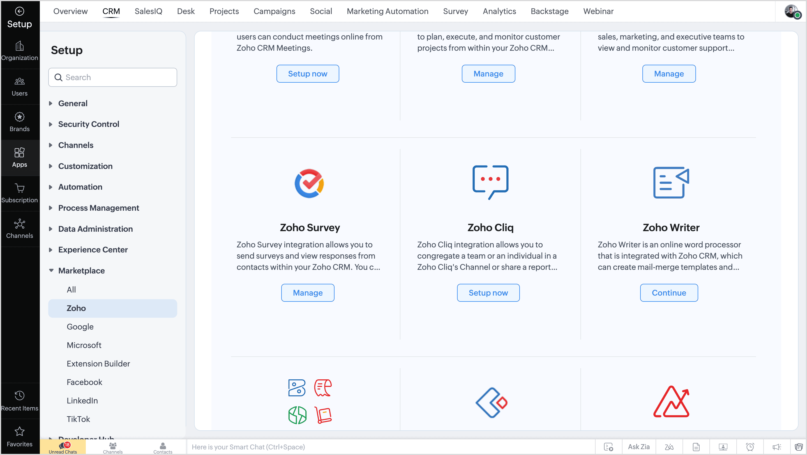Click the Brands sidebar icon
This screenshot has height=455, width=807.
(19, 122)
